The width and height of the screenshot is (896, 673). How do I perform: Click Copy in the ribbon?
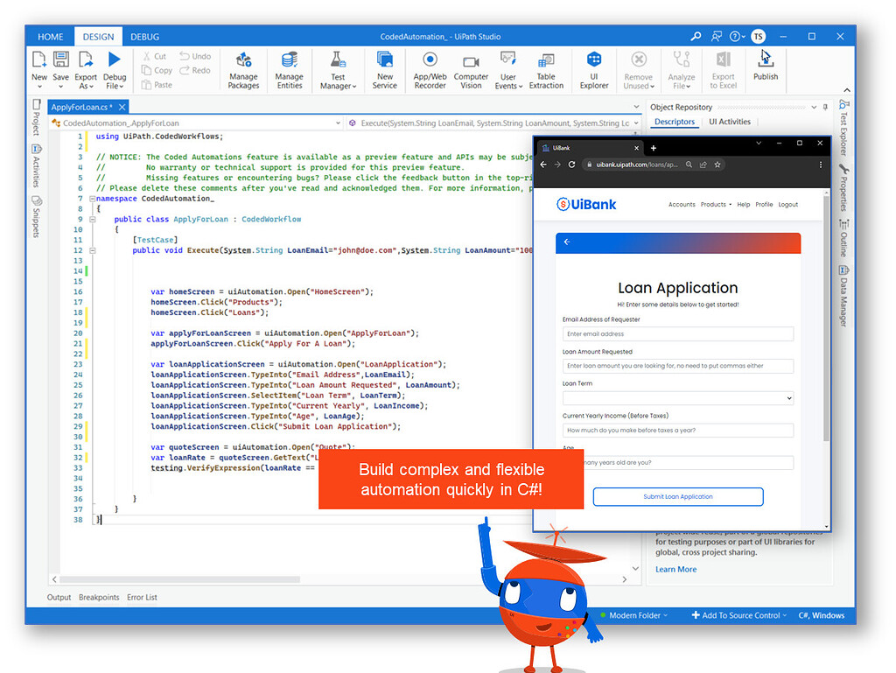[x=157, y=70]
